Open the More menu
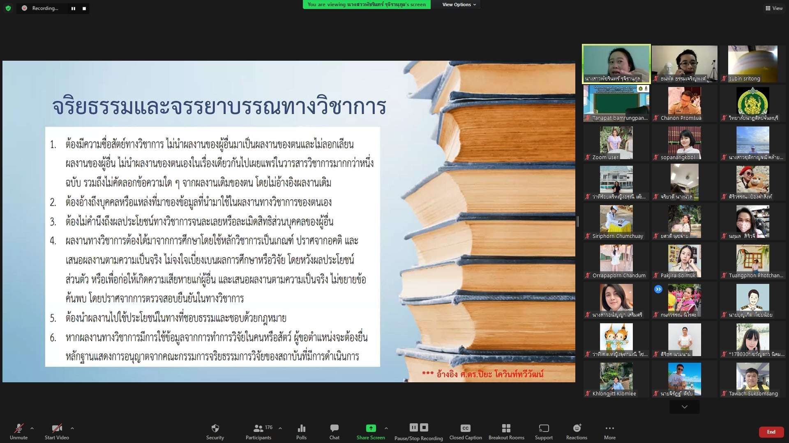The image size is (789, 443). 609,429
